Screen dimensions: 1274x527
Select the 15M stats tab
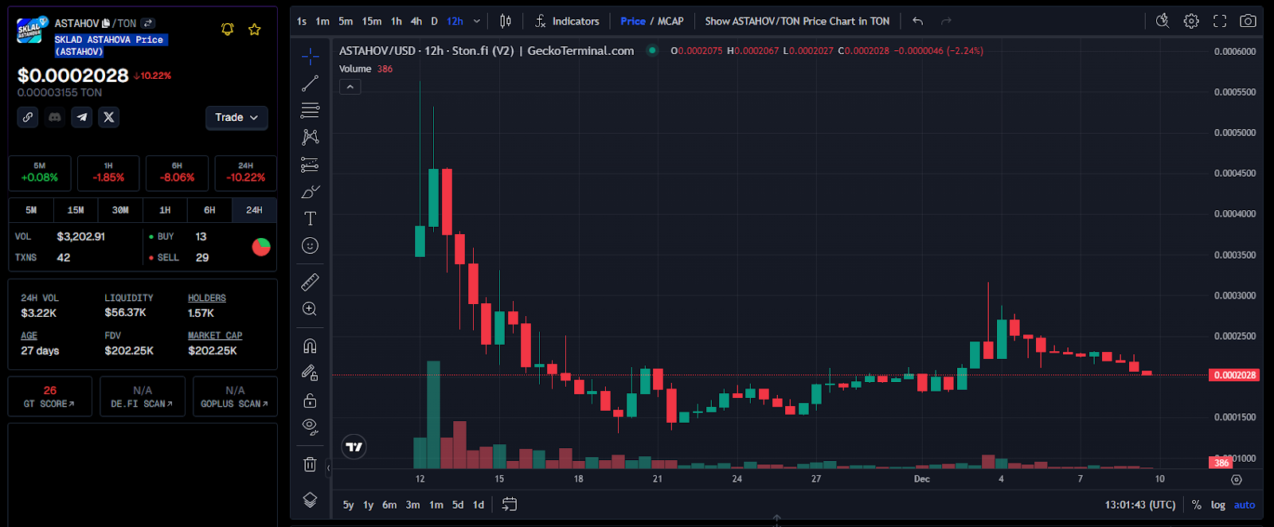point(76,210)
